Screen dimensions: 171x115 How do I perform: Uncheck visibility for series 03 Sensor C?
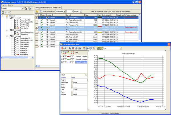tap(64, 62)
